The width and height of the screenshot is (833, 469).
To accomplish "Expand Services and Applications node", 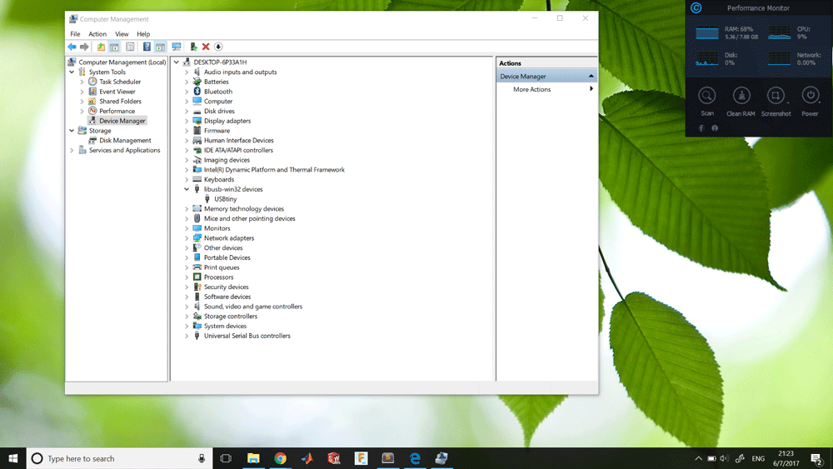I will (x=72, y=150).
